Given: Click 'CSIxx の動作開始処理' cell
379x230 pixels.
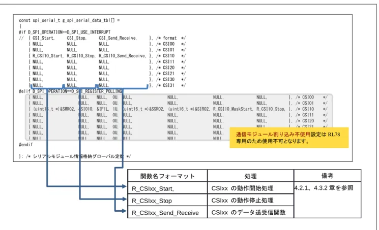Looking at the screenshot, I should coord(251,188).
